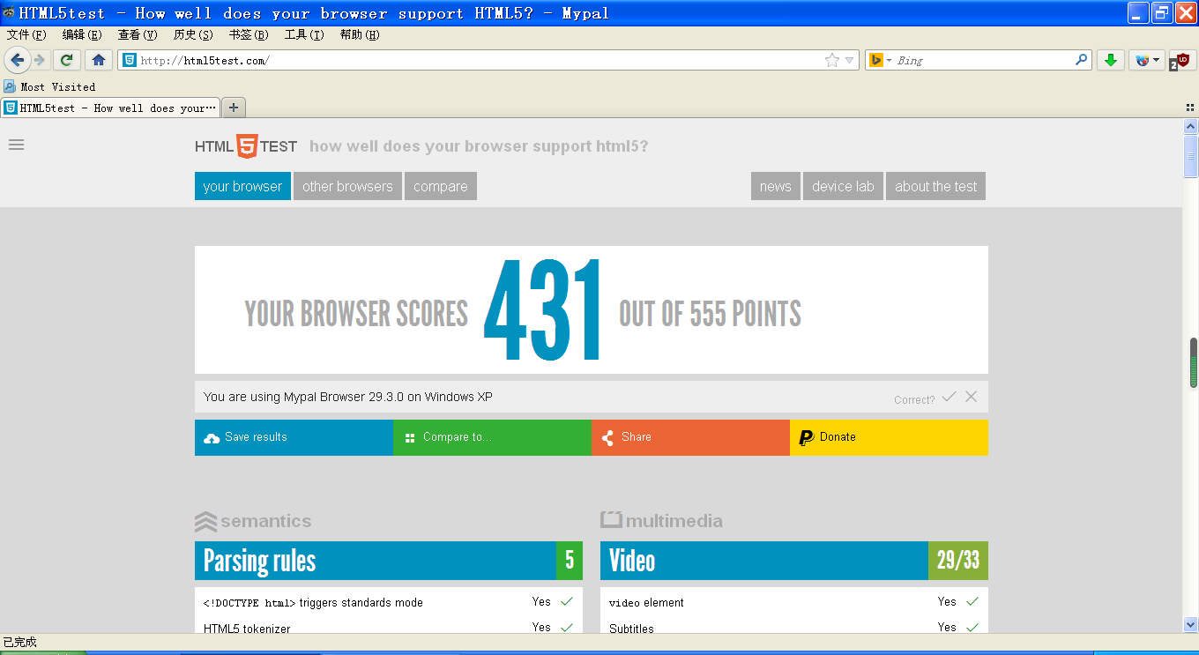This screenshot has width=1199, height=655.
Task: Open a new tab
Action: point(233,108)
